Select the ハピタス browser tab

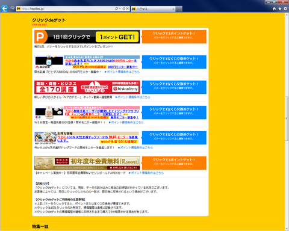[x=153, y=9]
